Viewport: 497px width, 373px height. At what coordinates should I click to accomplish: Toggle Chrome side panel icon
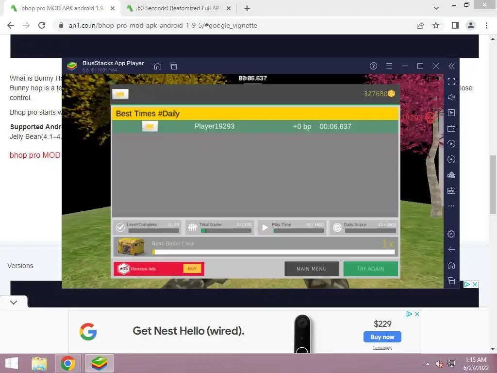click(455, 25)
